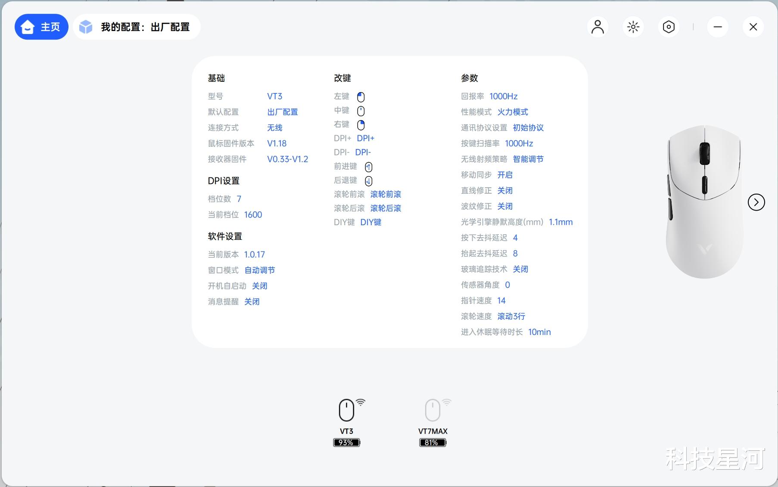Click the 回报率 1000Hz value
778x487 pixels.
[x=504, y=96]
